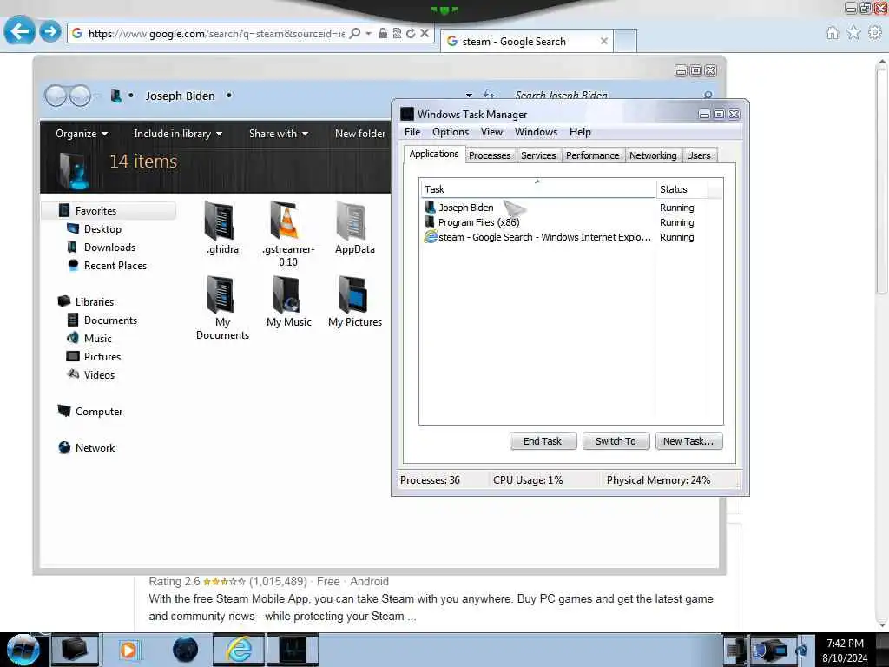This screenshot has width=889, height=667.
Task: Click Joseph Biden in Explorer address path
Action: pyautogui.click(x=181, y=96)
